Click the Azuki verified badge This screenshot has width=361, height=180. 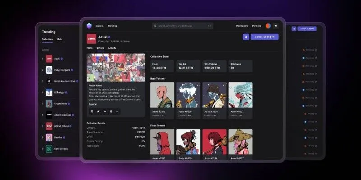109,37
